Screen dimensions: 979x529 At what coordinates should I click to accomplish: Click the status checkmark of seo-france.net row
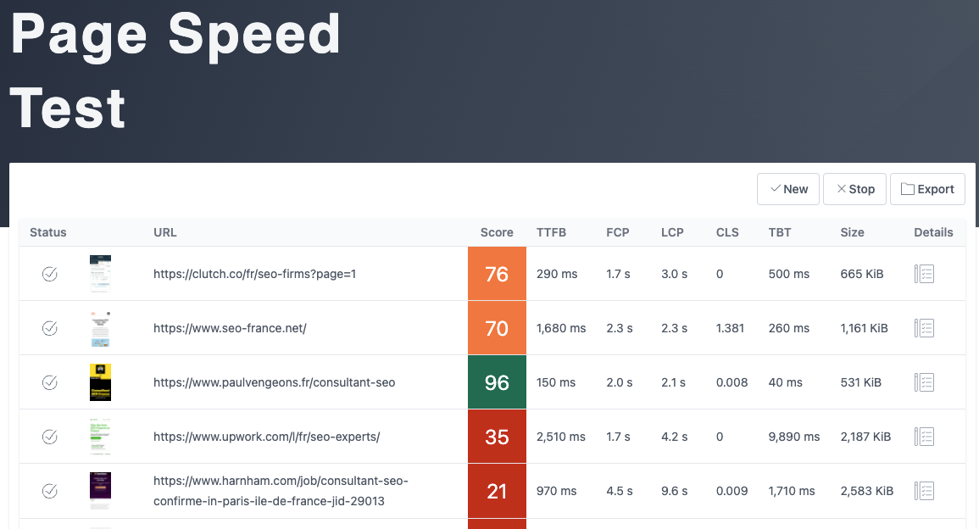pyautogui.click(x=50, y=328)
